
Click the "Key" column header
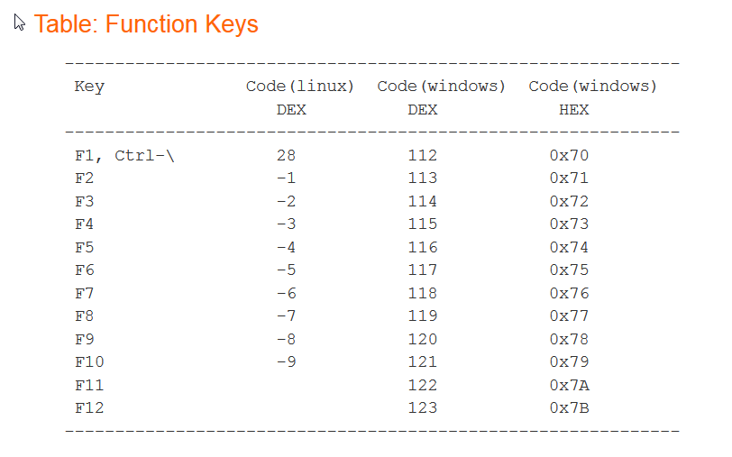(89, 87)
